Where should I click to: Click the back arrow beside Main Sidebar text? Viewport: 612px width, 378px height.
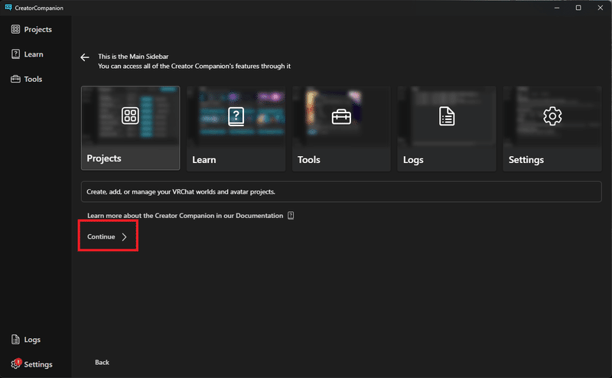(85, 57)
